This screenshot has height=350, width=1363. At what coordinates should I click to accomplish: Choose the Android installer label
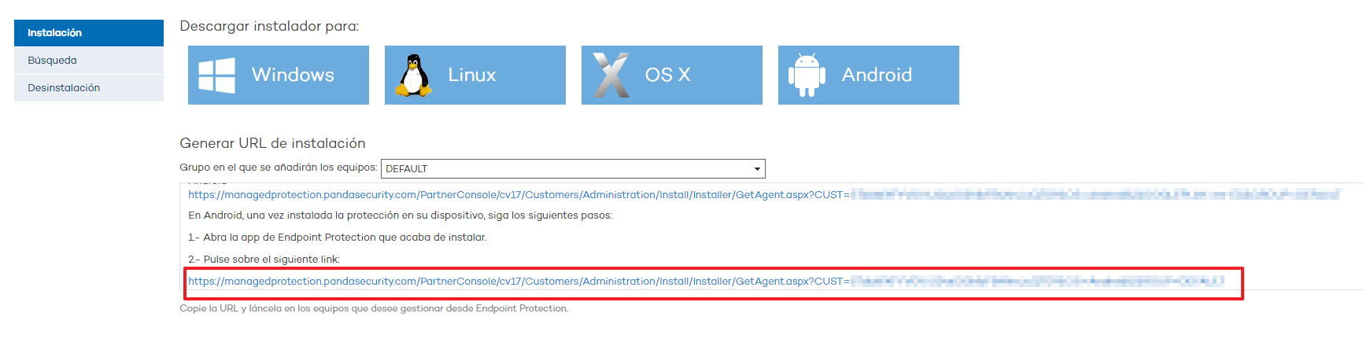(x=877, y=75)
